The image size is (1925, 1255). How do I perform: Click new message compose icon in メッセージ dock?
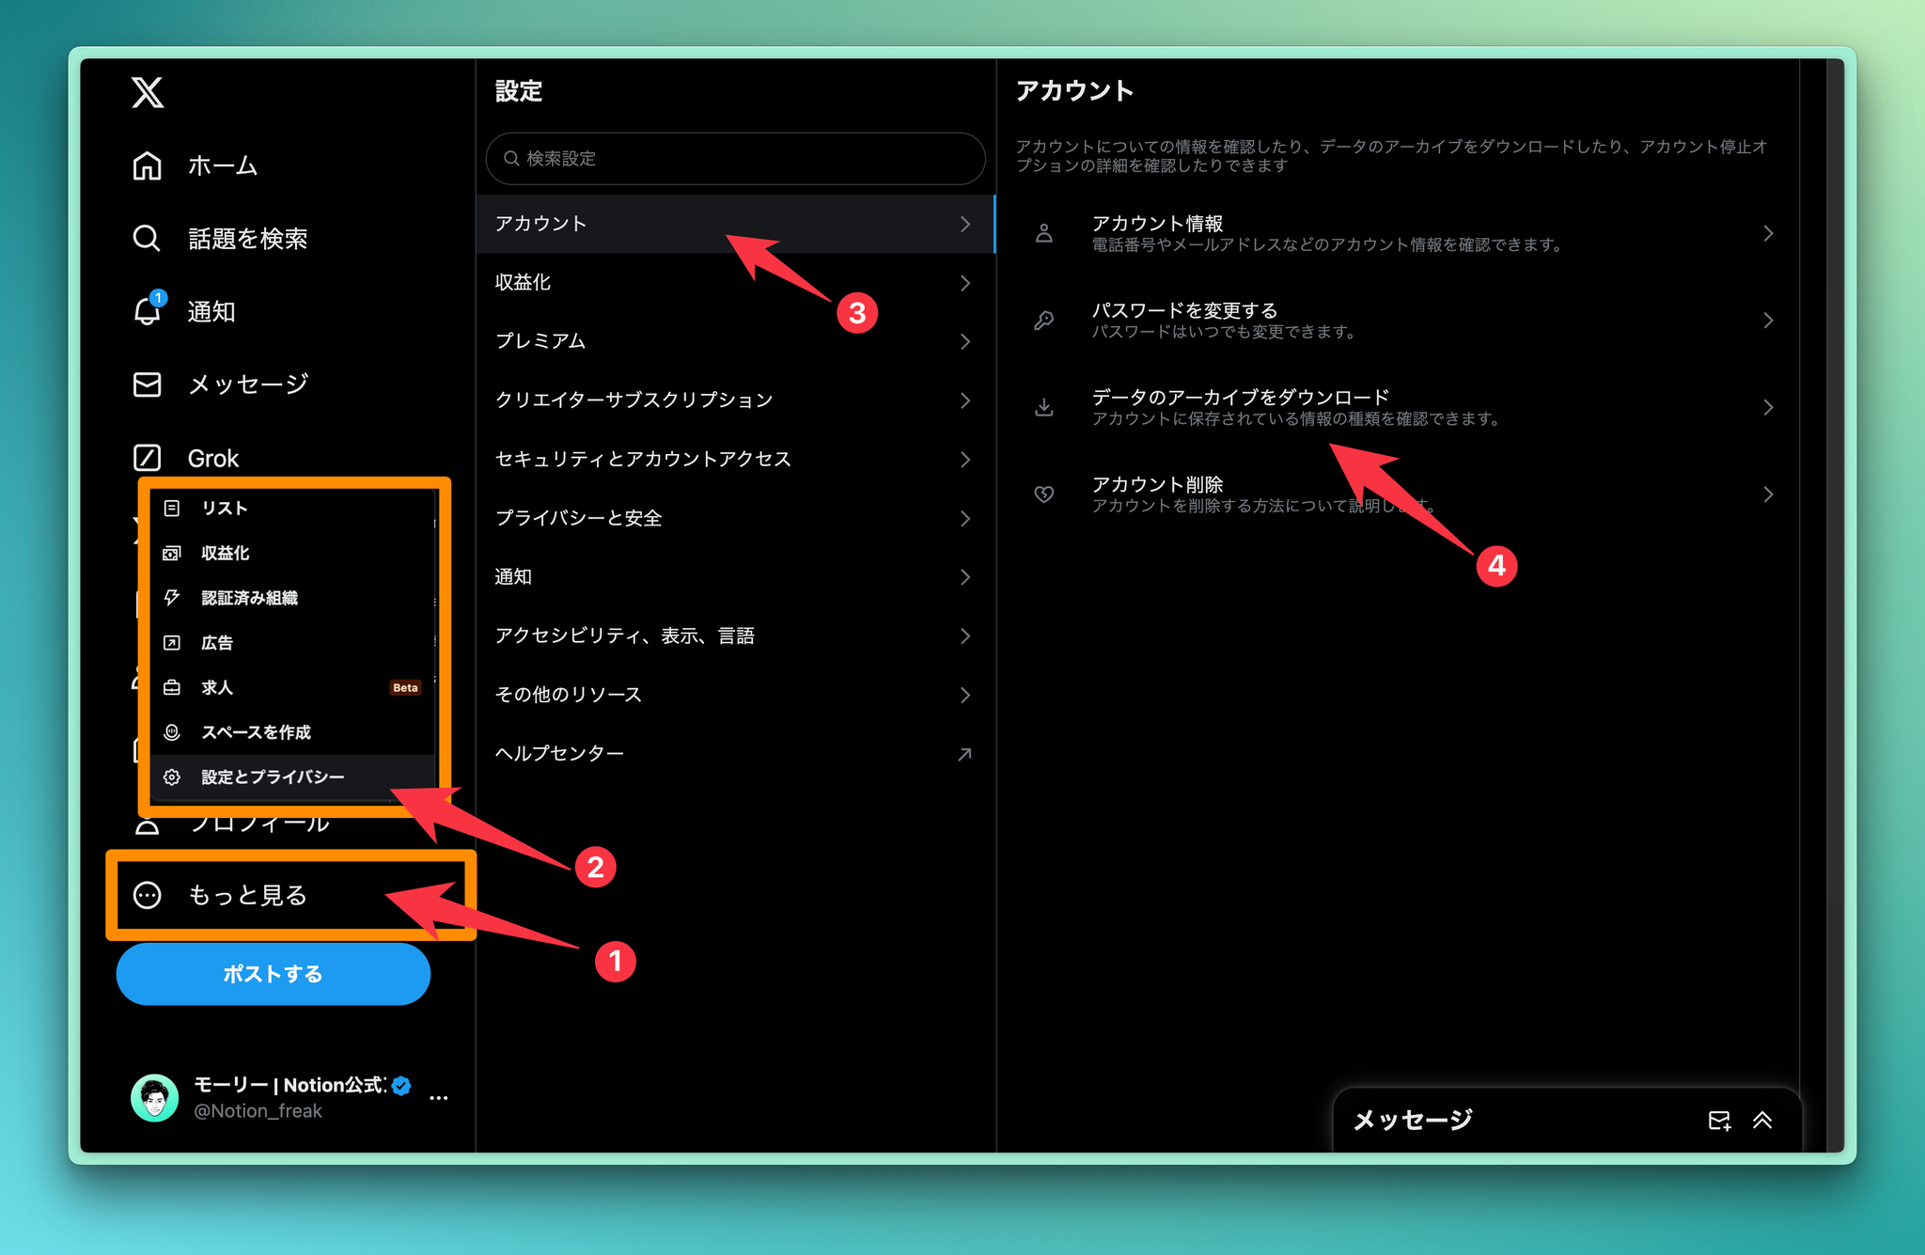point(1718,1120)
